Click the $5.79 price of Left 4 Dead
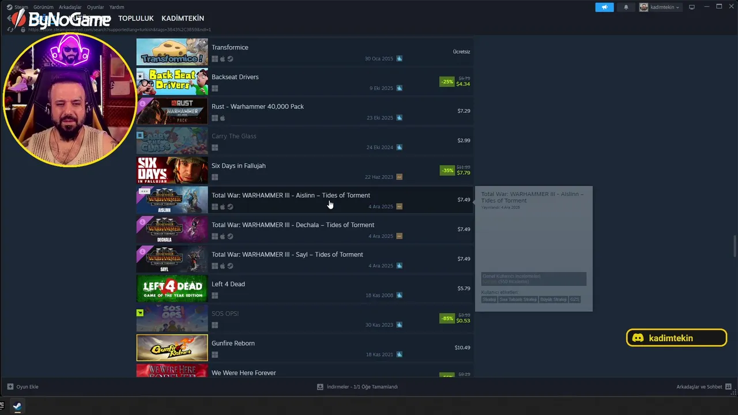Viewport: 738px width, 415px height. coord(464,288)
